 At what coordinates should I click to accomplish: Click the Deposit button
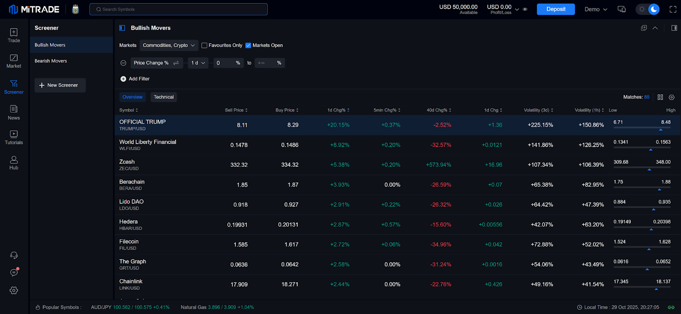[x=555, y=9]
